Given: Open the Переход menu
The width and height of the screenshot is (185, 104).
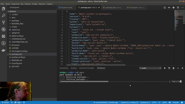Looking at the screenshot, I should (x=27, y=4).
